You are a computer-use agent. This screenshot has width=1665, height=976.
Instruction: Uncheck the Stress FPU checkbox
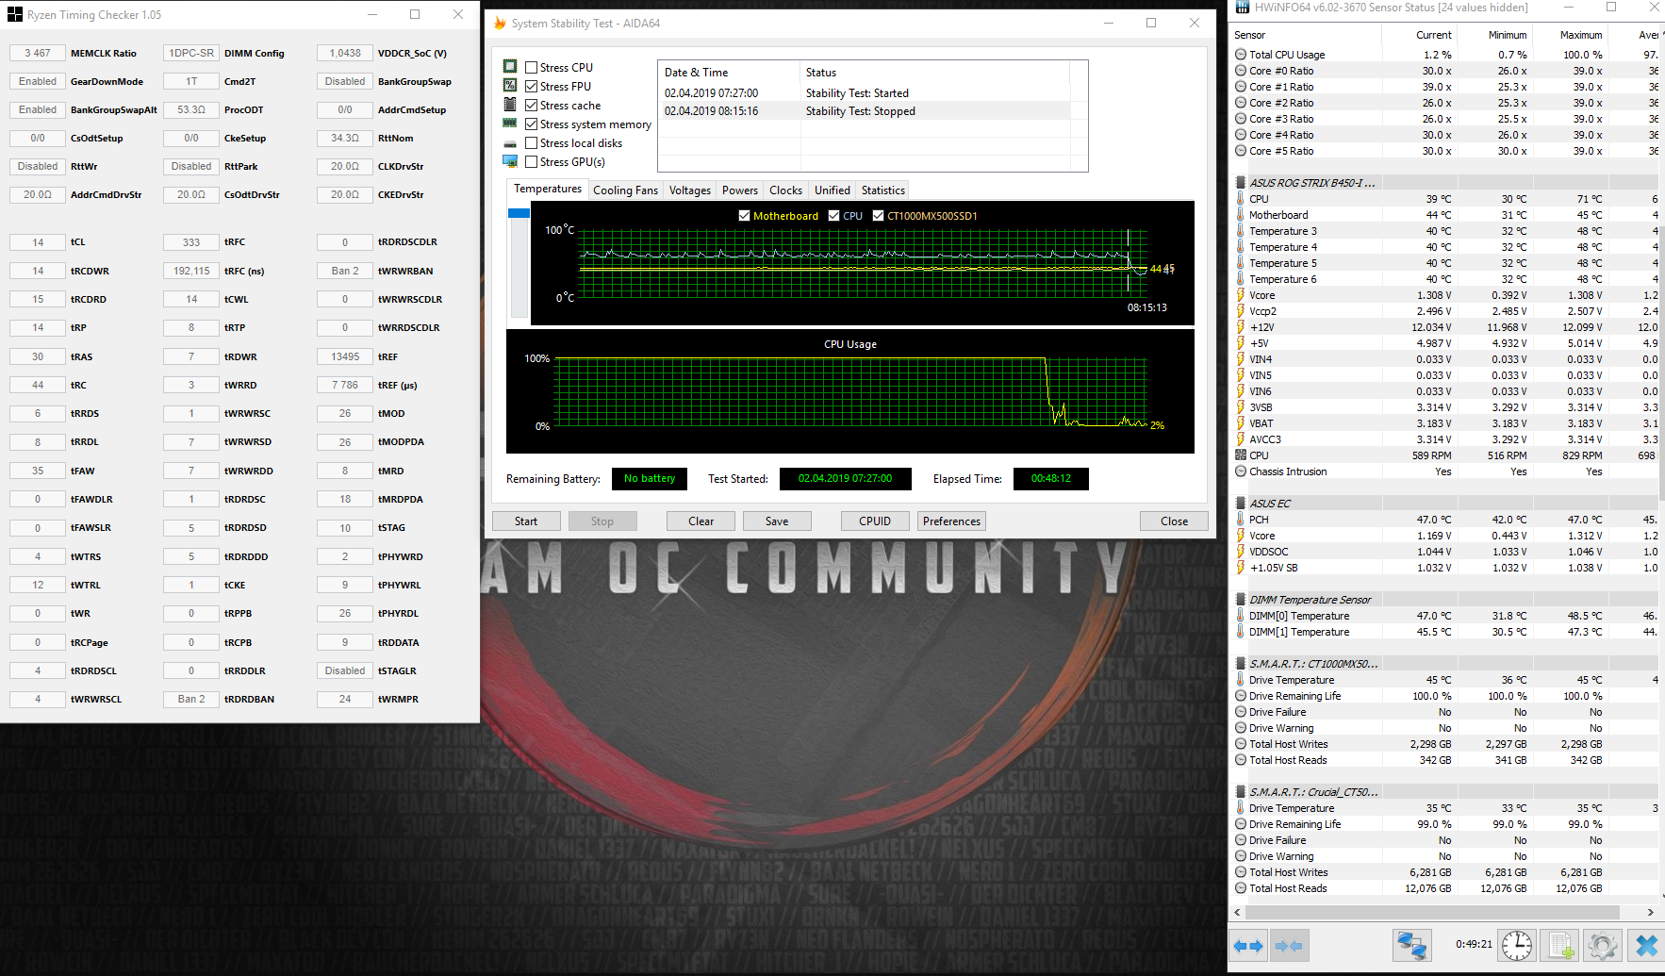pyautogui.click(x=531, y=86)
